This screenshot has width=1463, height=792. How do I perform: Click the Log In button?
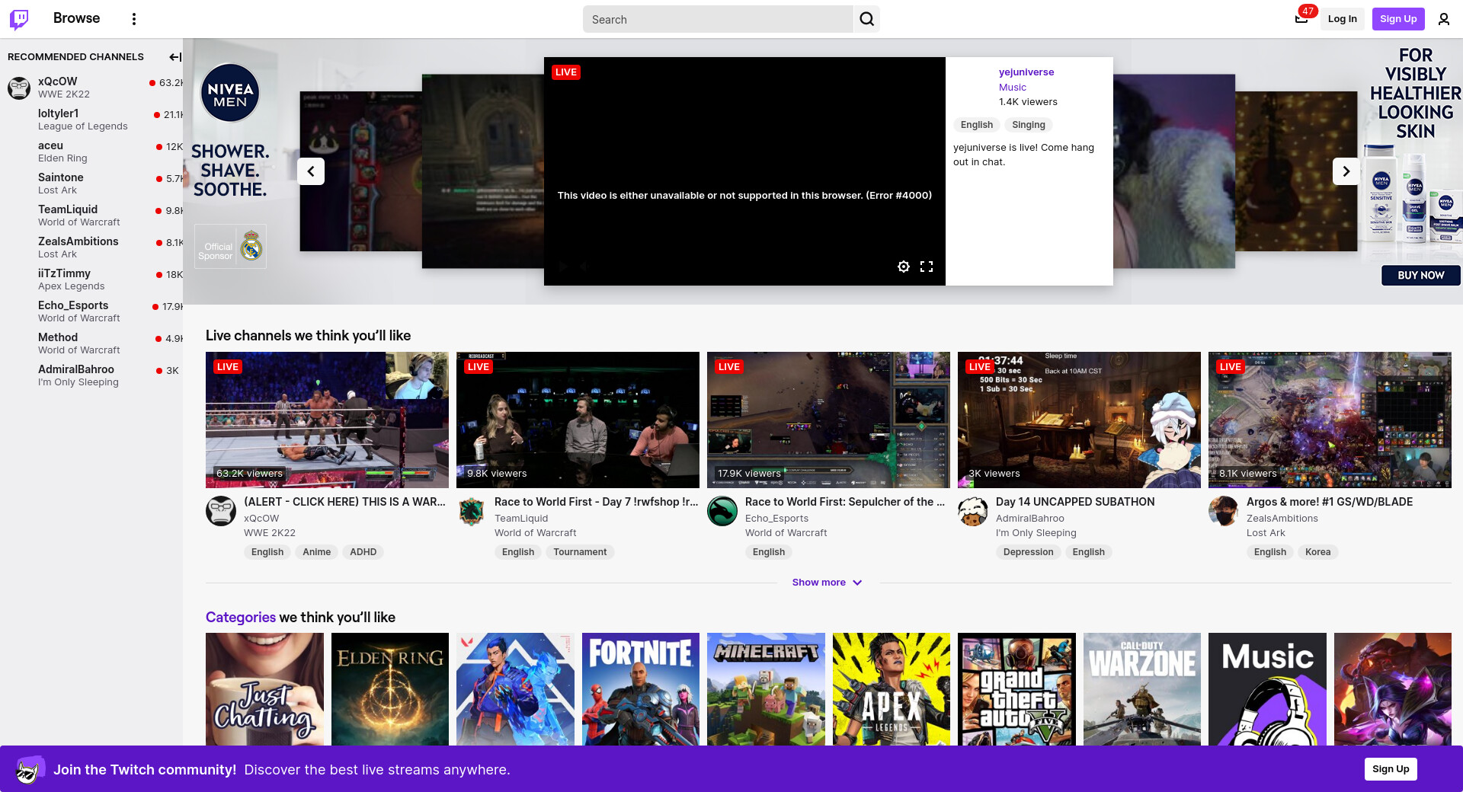click(x=1342, y=19)
